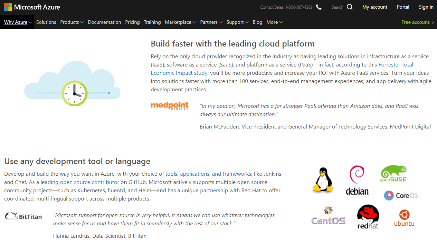Click heading Use any development tool or language
This screenshot has height=246, width=437.
pos(77,161)
